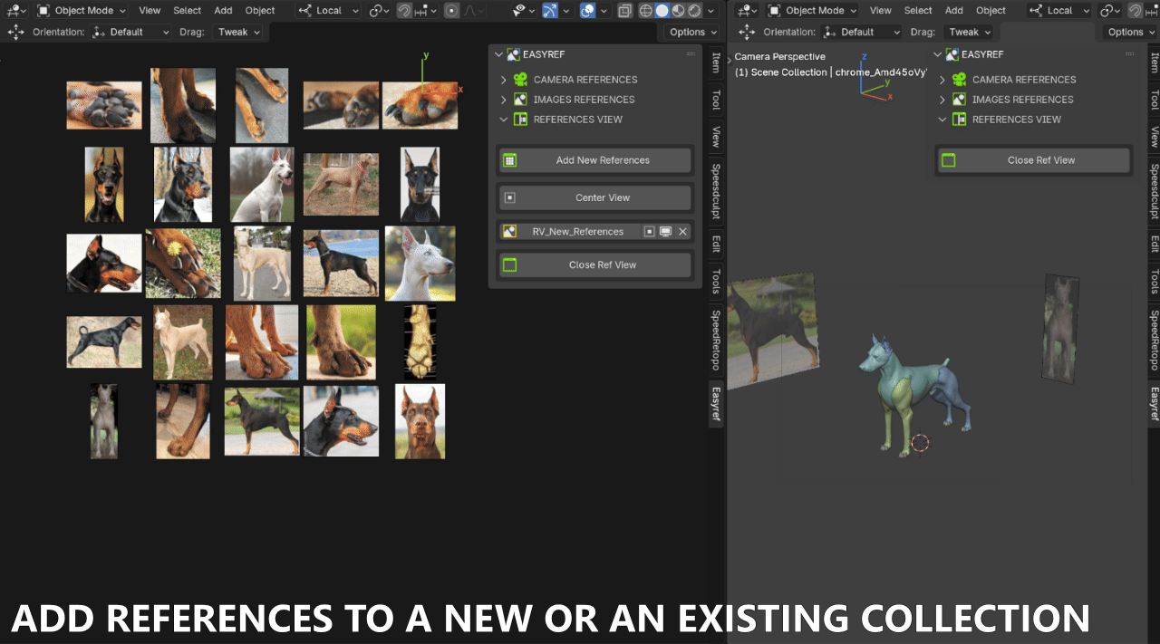Expand the IMAGES REFERENCES section
This screenshot has width=1160, height=644.
[506, 99]
